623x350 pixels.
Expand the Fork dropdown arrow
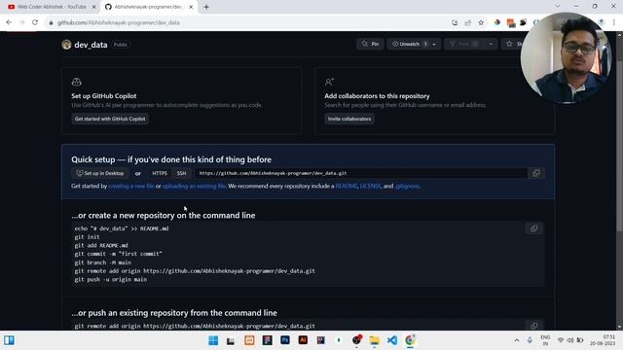491,44
